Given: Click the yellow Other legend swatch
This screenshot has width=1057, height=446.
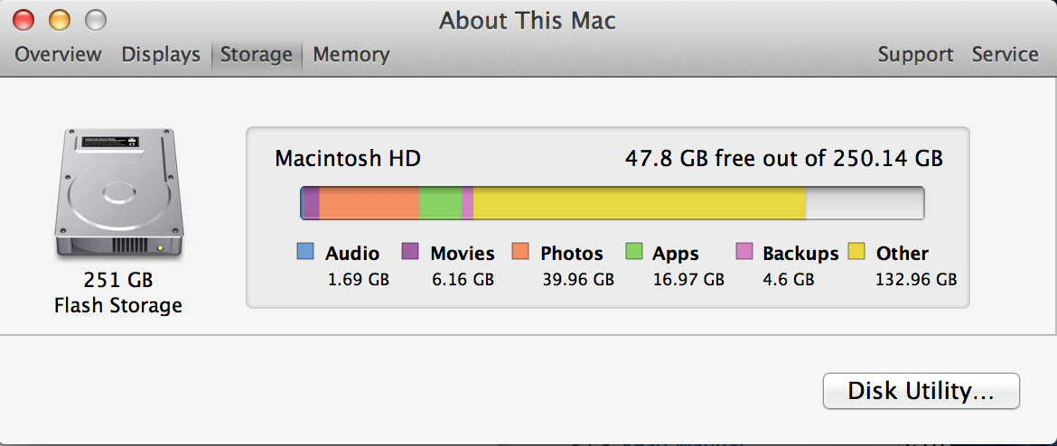Looking at the screenshot, I should (856, 252).
